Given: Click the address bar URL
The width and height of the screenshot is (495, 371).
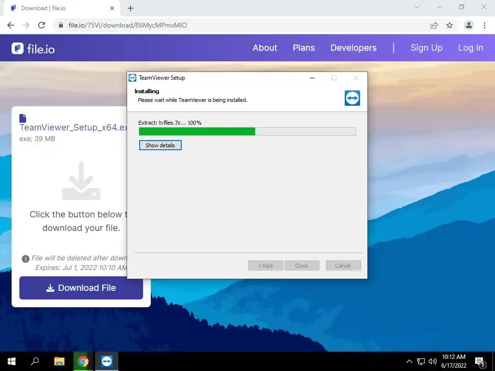Looking at the screenshot, I should tap(128, 25).
